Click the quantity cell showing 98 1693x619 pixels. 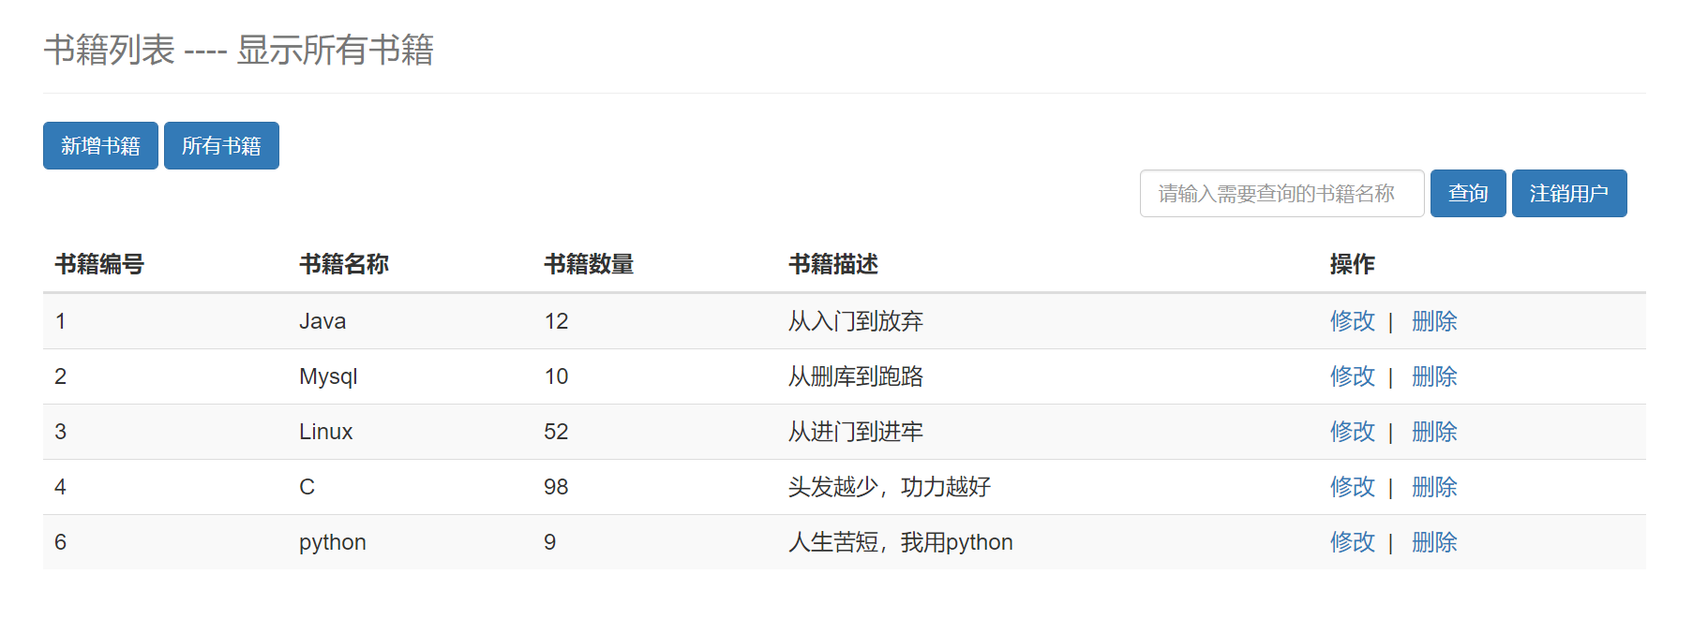[556, 487]
